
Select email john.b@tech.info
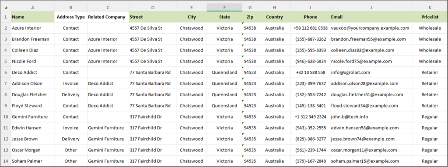pyautogui.click(x=371, y=117)
